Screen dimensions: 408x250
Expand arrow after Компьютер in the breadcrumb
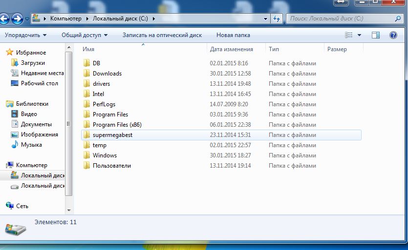click(87, 19)
